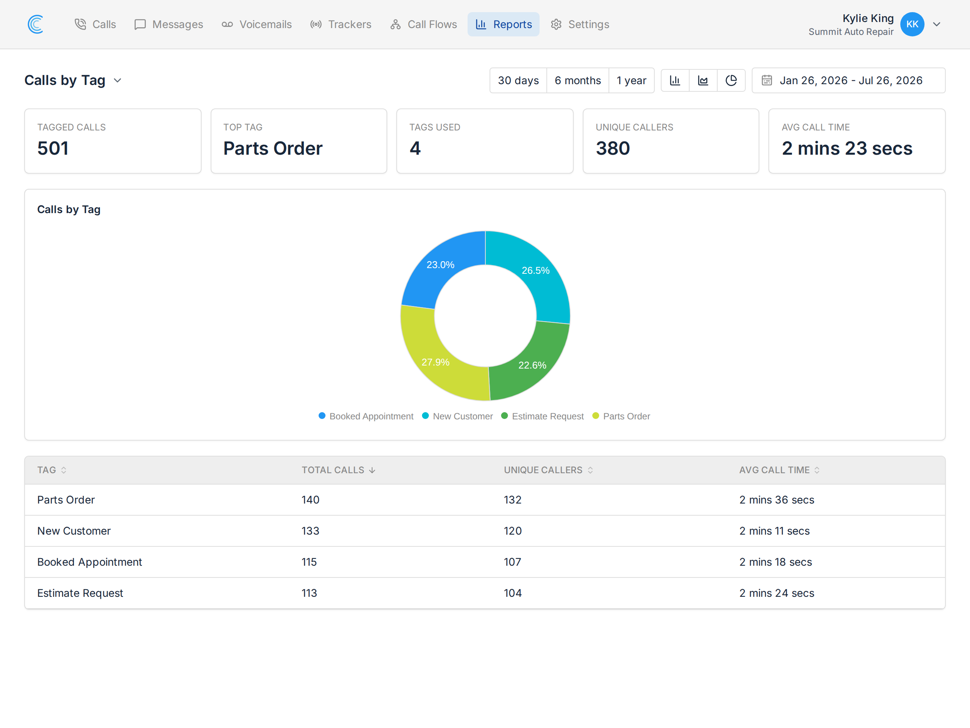Toggle Booked Appointment legend series
Screen dimensions: 970x728
[x=366, y=416]
